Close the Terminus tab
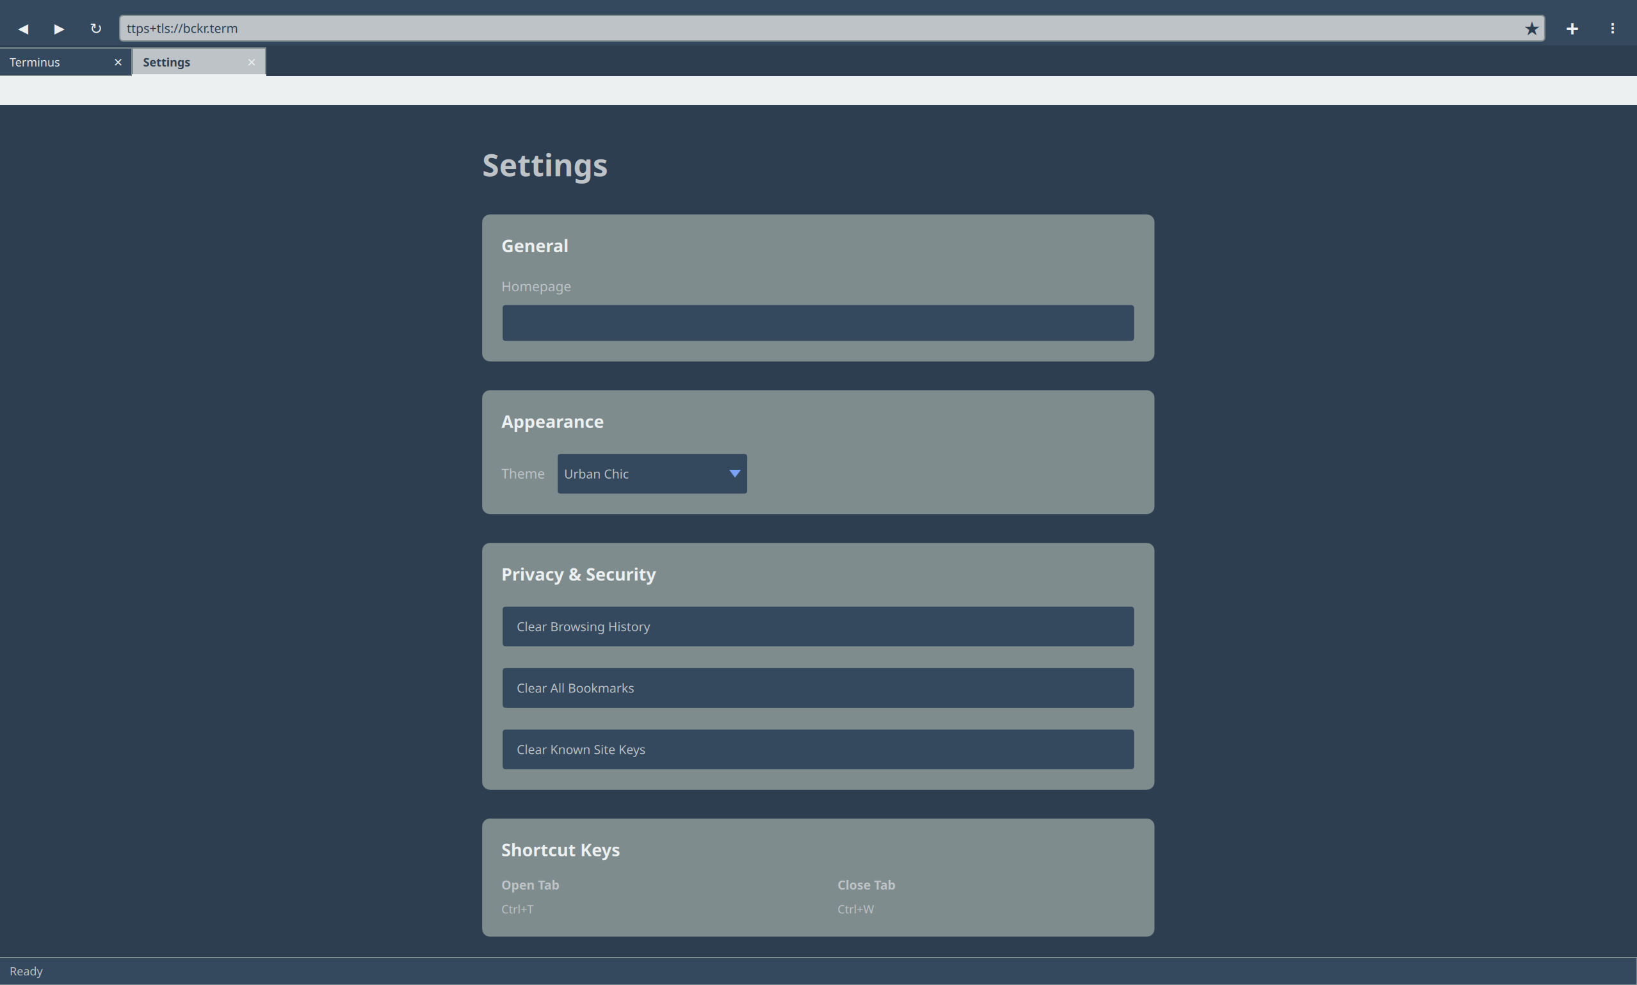This screenshot has height=985, width=1637. click(118, 61)
